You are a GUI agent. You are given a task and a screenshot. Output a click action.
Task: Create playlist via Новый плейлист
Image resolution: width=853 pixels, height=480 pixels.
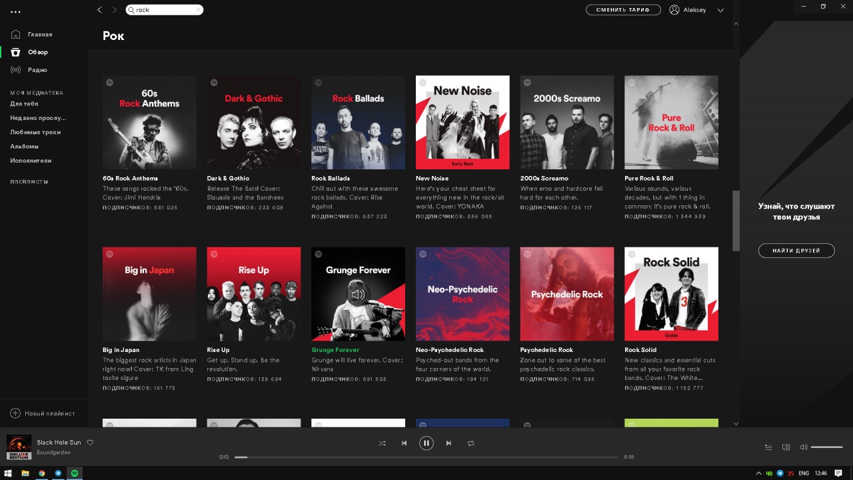point(50,413)
